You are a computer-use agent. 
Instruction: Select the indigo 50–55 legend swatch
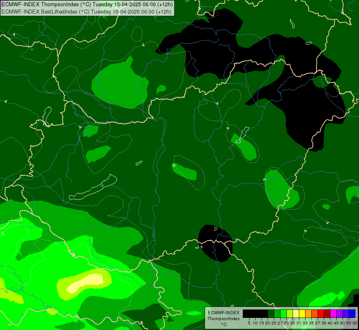click(x=346, y=314)
